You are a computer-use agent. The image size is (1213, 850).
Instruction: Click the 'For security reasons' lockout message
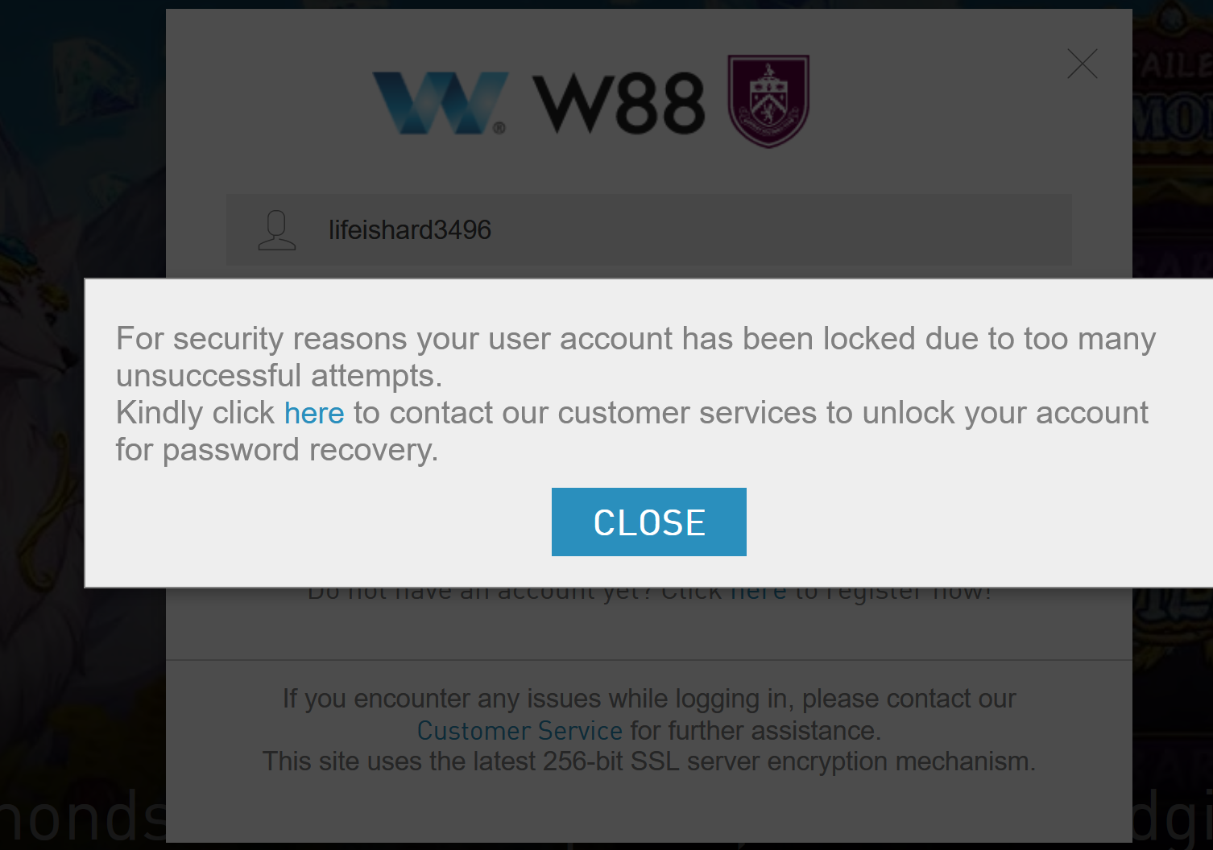click(x=635, y=339)
